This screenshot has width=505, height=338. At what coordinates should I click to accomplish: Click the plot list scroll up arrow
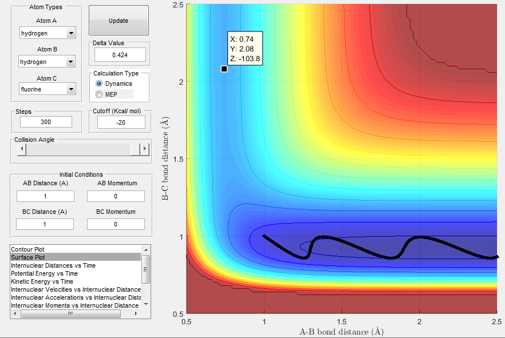pyautogui.click(x=146, y=249)
